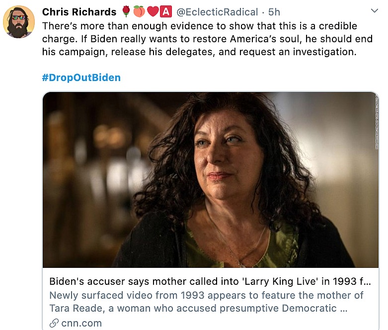Click the red heart emoji
This screenshot has height=330, width=388.
(153, 11)
